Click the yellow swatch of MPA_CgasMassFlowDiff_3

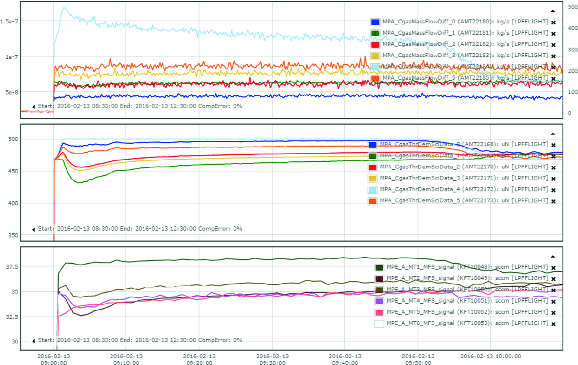[375, 56]
